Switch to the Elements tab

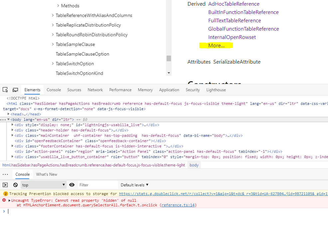click(x=32, y=90)
